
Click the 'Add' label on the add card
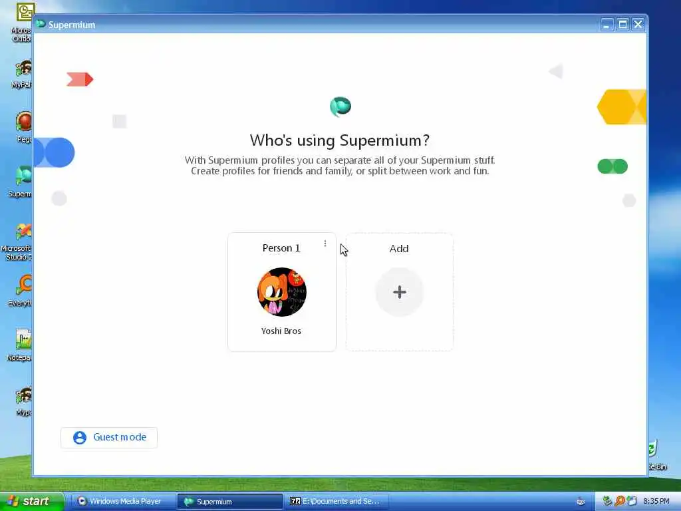[399, 249]
